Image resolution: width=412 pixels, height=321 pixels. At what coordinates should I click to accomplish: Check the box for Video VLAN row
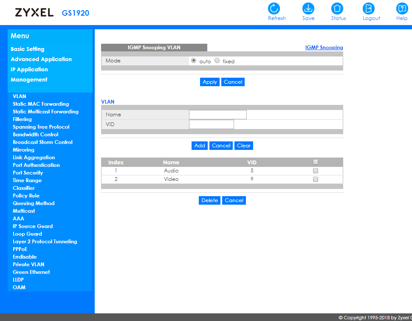pyautogui.click(x=315, y=179)
